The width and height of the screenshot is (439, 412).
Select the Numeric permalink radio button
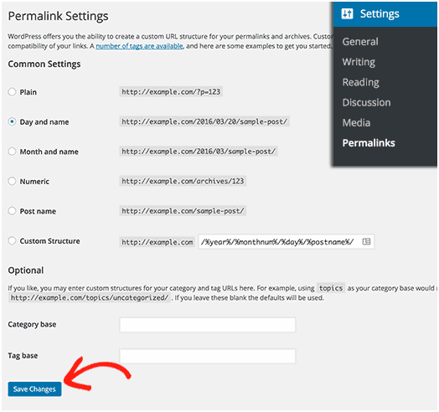click(12, 181)
